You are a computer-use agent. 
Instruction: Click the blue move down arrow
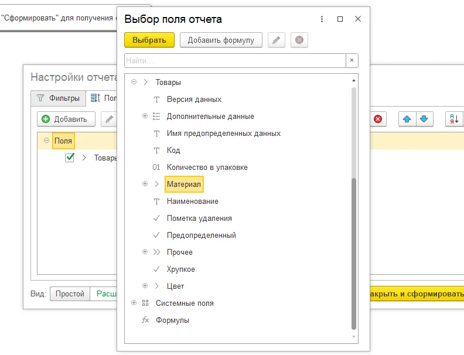click(423, 119)
